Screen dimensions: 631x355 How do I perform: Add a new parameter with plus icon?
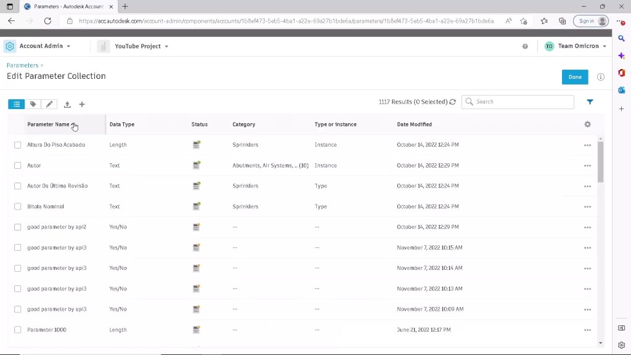click(x=82, y=105)
